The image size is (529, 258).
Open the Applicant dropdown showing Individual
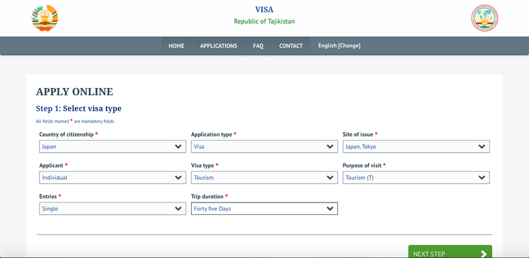[x=112, y=178]
